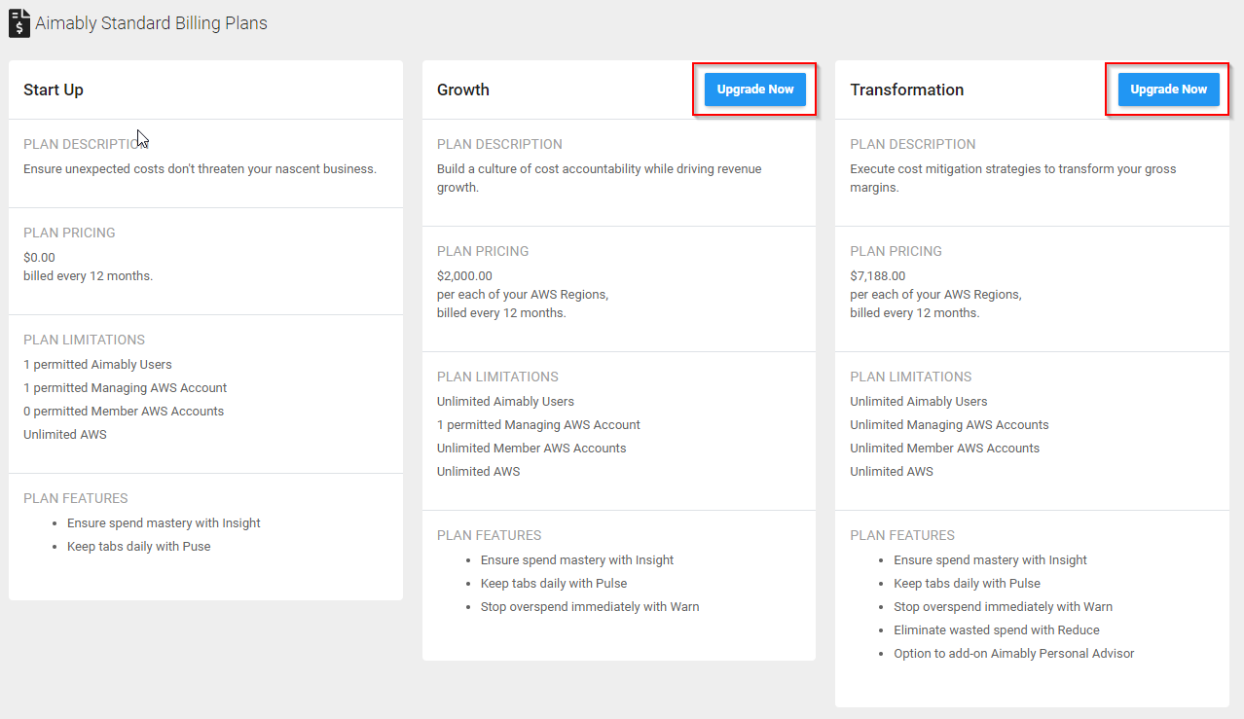Select the $2,000.00 Growth price

(x=464, y=276)
